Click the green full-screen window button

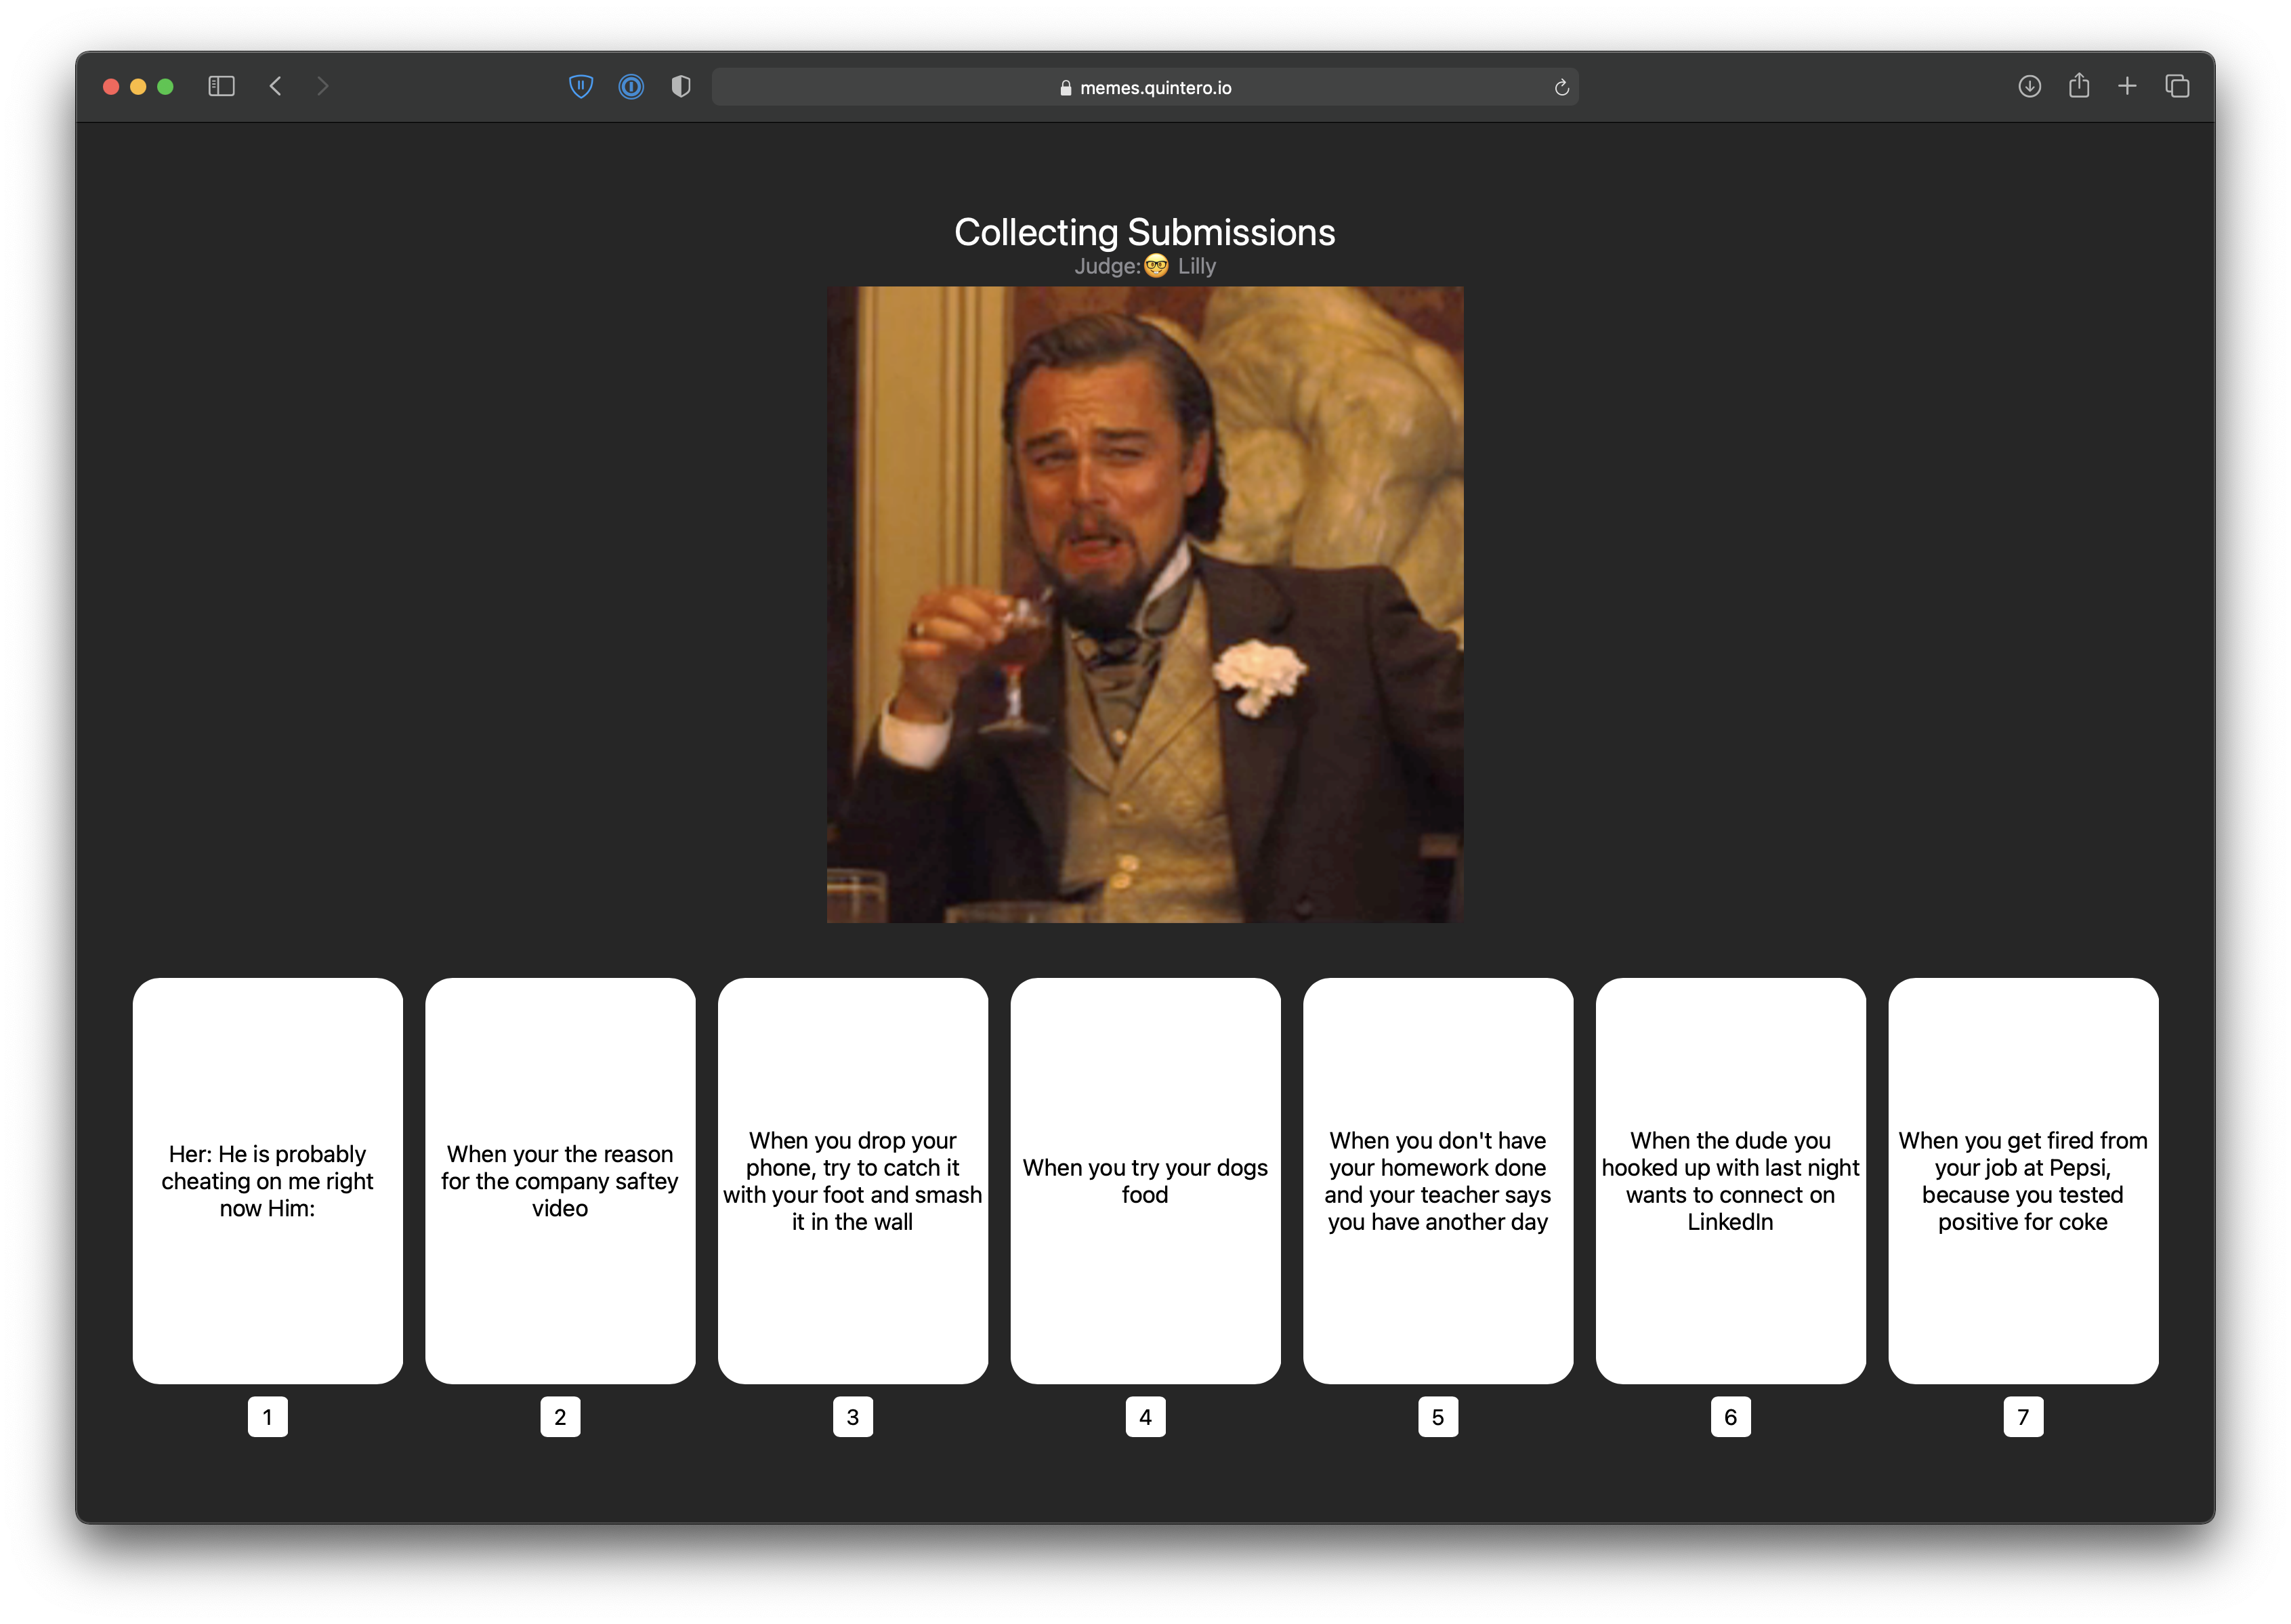pyautogui.click(x=166, y=87)
